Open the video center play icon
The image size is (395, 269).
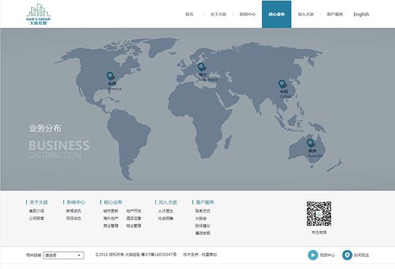(313, 255)
